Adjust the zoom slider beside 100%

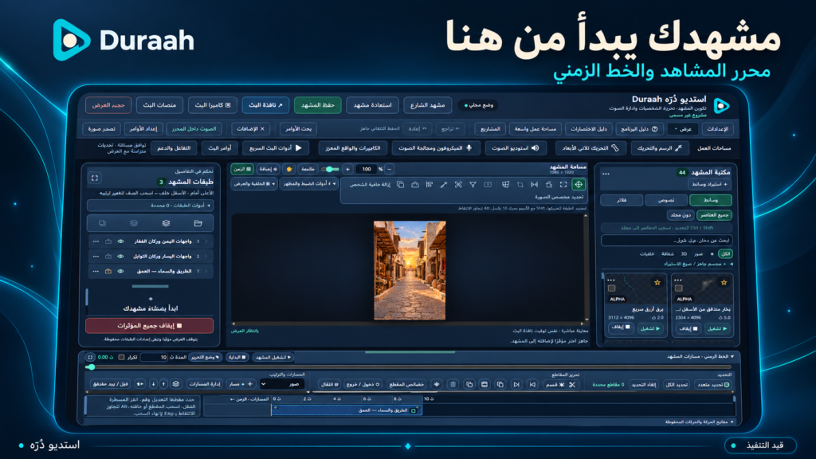(330, 169)
